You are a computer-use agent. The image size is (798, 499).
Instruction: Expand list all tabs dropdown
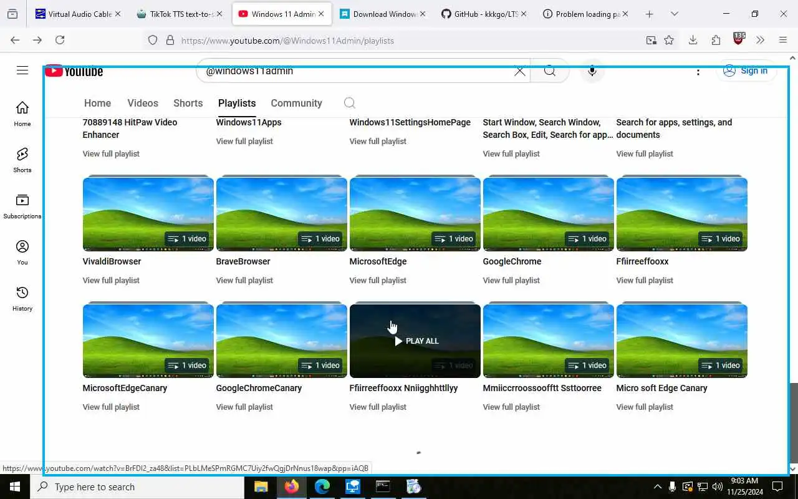(675, 14)
